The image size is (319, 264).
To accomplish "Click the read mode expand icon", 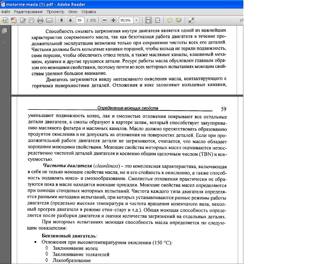I will click(191, 20).
